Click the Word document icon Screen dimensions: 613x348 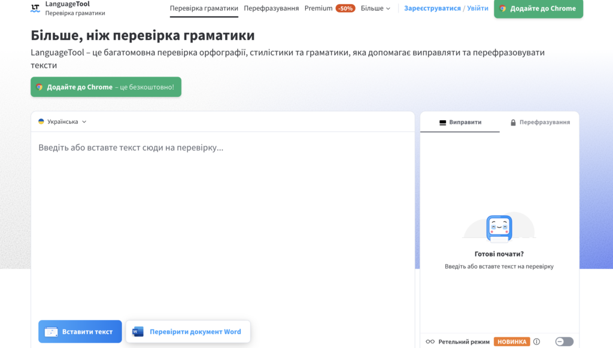[x=138, y=332]
